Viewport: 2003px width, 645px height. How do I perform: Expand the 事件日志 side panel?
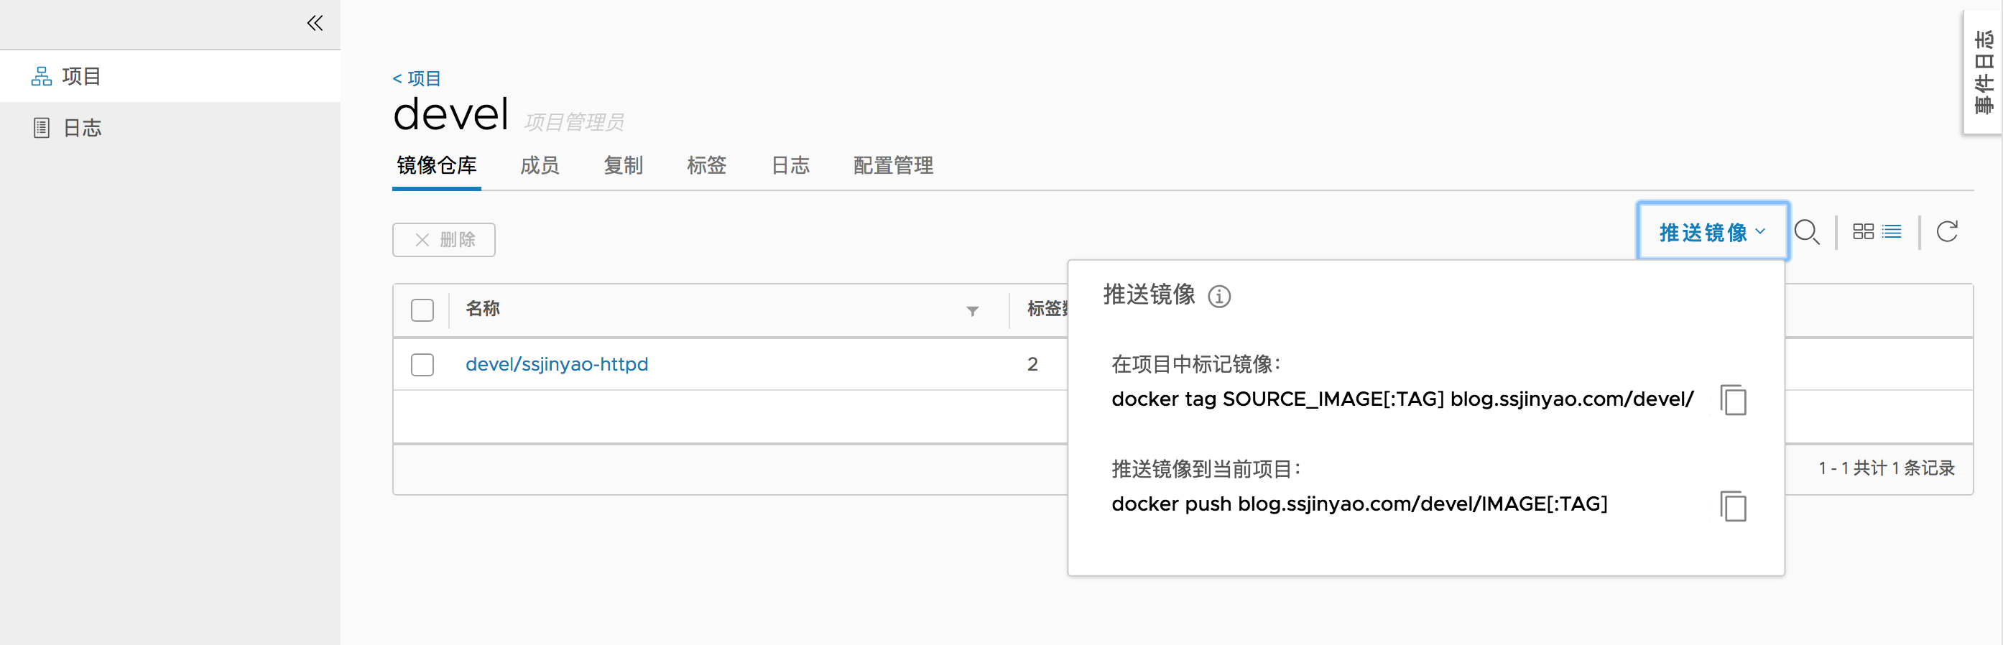coord(1984,72)
